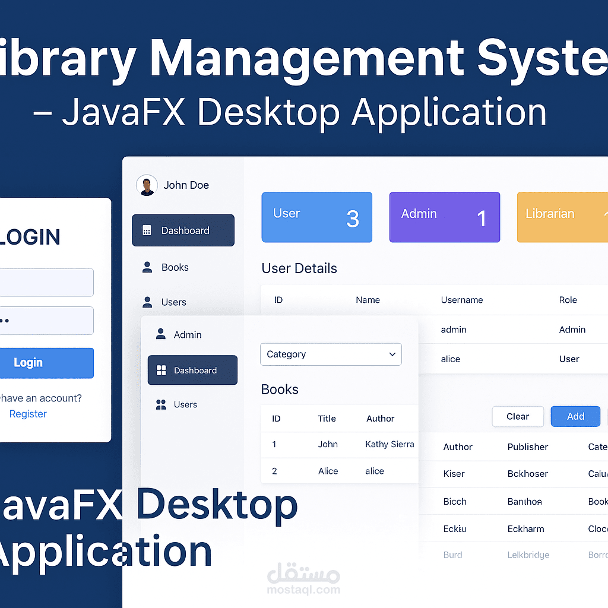Viewport: 608px width, 608px height.
Task: Select the 'John' title cell
Action: tap(328, 444)
